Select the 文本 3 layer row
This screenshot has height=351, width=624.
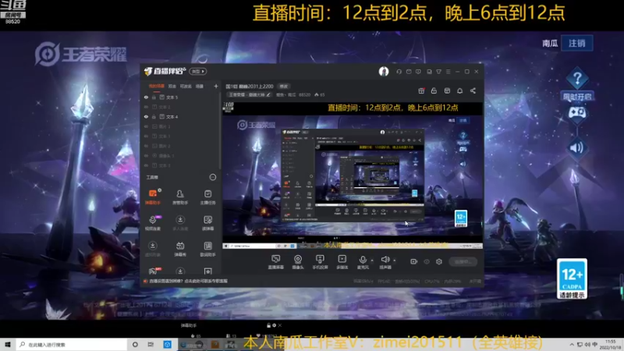182,165
